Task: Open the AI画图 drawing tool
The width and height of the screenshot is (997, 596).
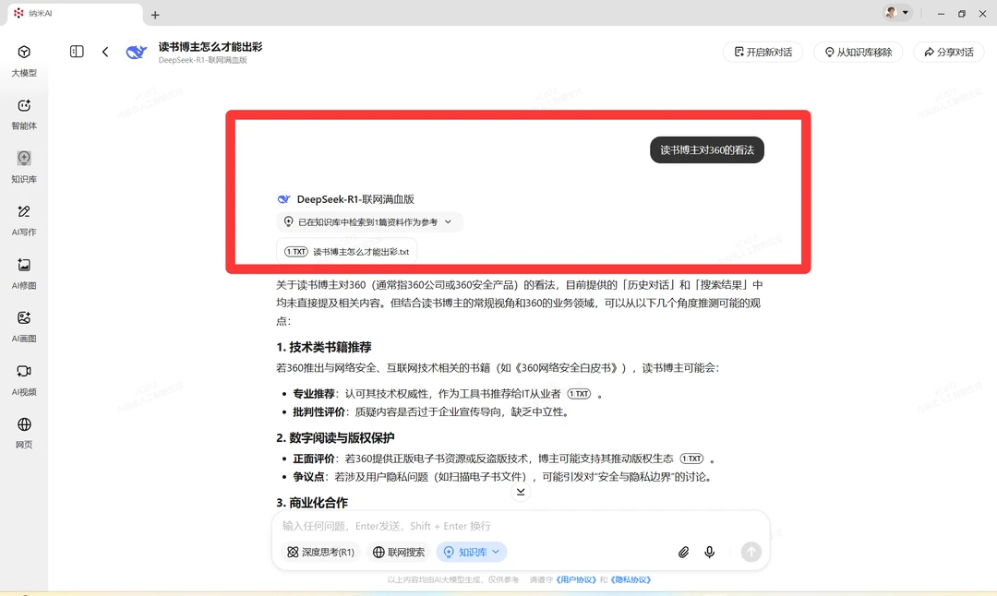Action: 24,327
